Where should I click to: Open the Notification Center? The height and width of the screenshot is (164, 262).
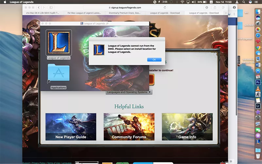256,2
